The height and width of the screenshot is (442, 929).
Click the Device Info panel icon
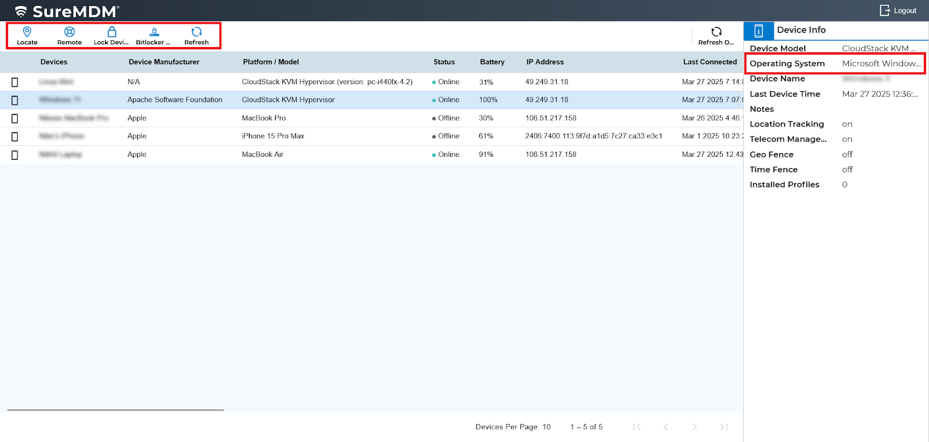point(758,31)
